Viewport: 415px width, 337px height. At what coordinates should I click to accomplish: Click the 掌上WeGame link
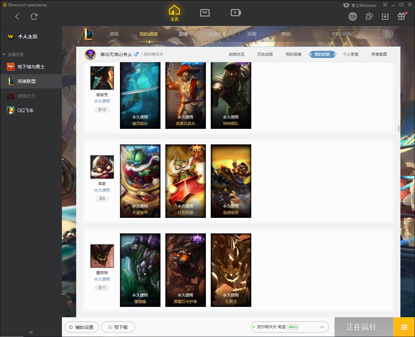[360, 5]
